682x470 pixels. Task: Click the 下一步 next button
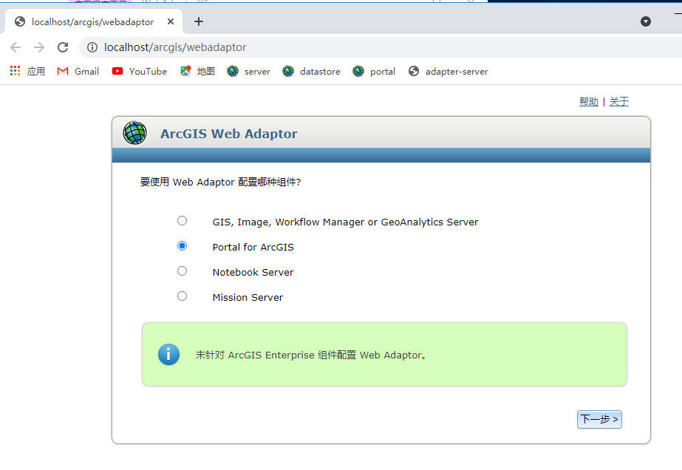tap(599, 419)
